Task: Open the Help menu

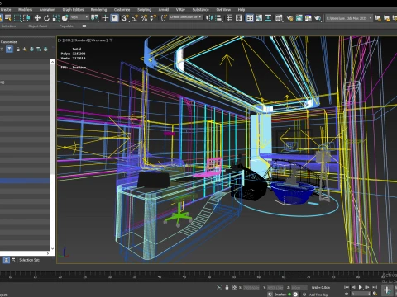Action: pos(242,10)
